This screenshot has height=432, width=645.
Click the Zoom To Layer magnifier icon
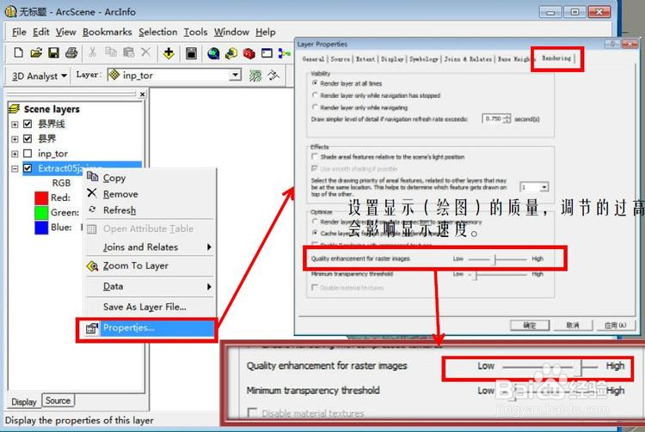93,266
